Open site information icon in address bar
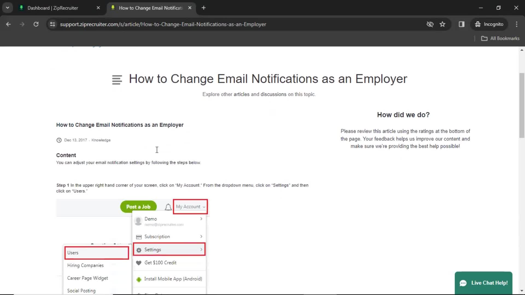 [x=52, y=24]
